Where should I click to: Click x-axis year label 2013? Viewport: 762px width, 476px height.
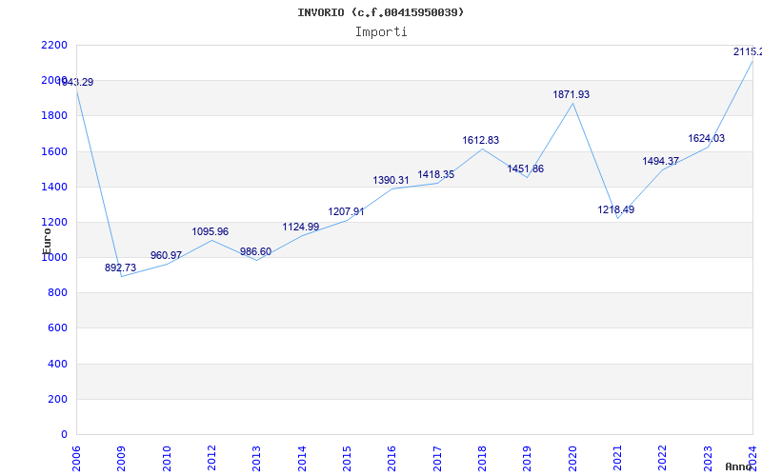(256, 459)
